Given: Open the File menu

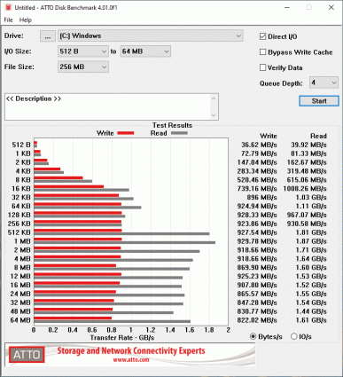Looking at the screenshot, I should click(8, 20).
